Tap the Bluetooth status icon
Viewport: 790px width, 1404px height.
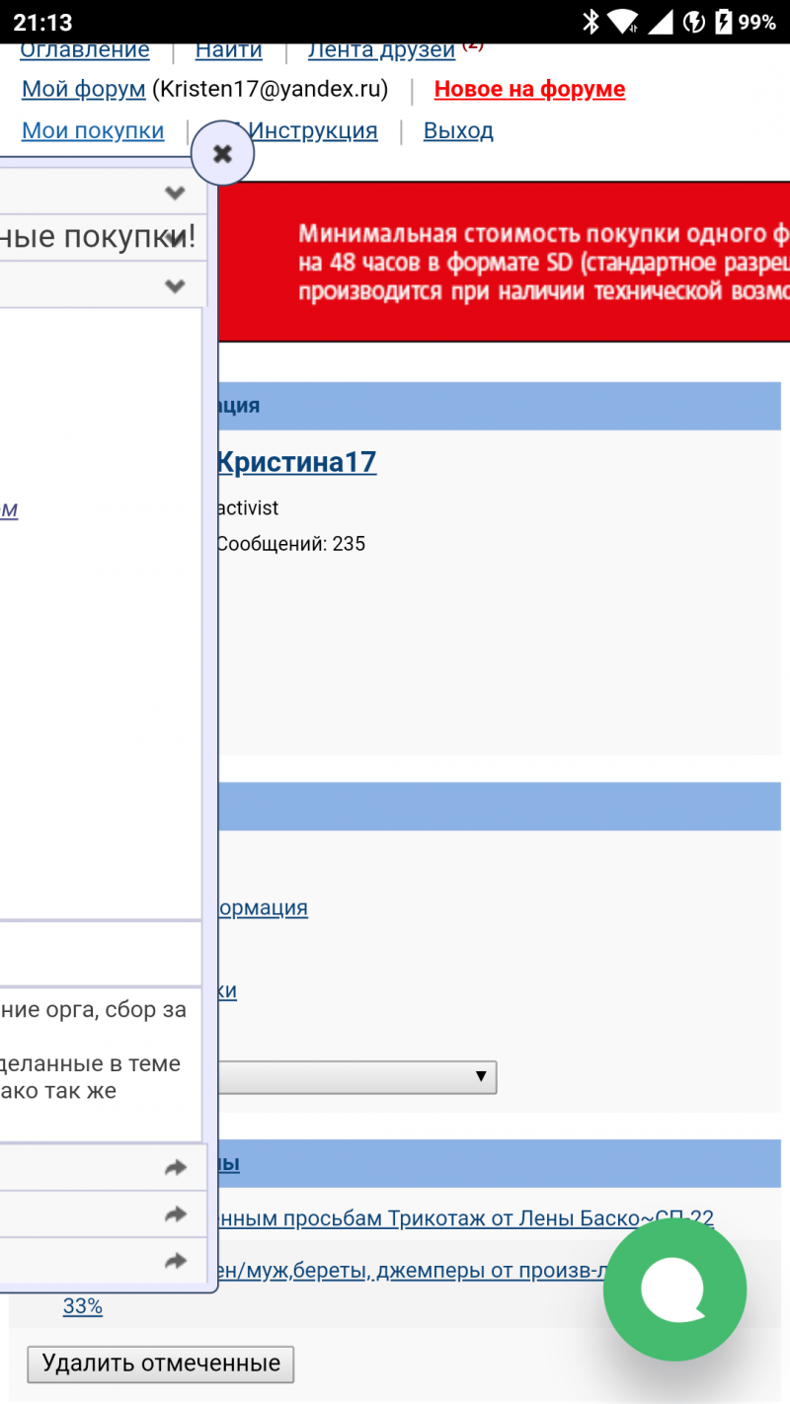[591, 22]
